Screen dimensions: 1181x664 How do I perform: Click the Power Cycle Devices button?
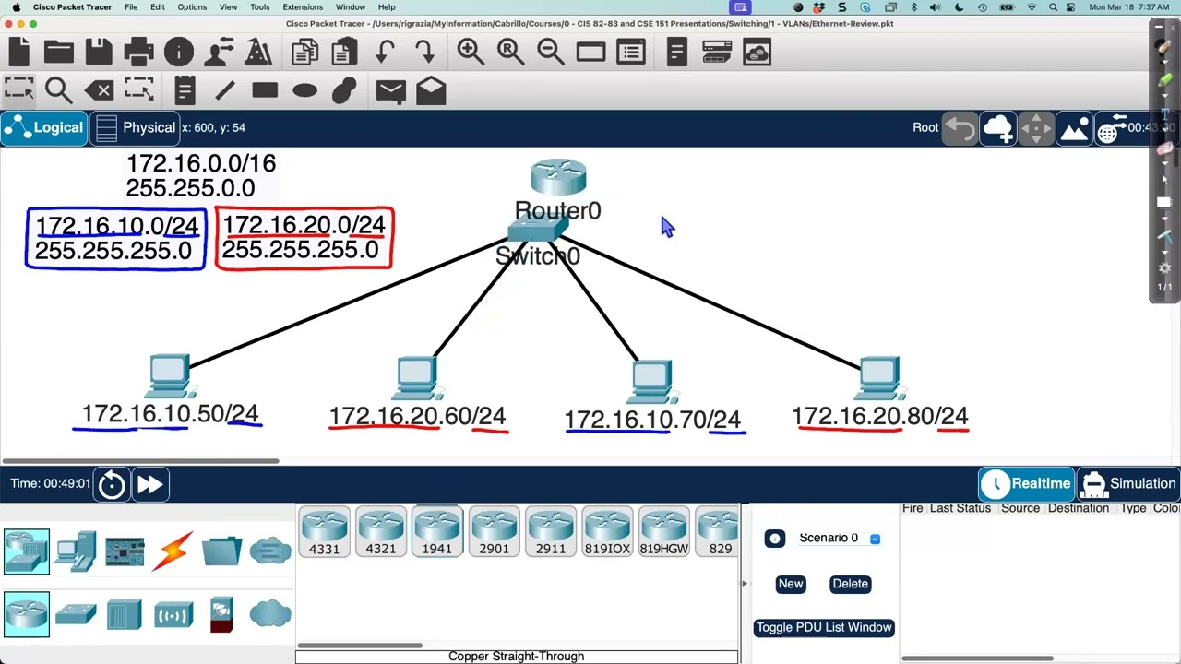click(x=112, y=484)
